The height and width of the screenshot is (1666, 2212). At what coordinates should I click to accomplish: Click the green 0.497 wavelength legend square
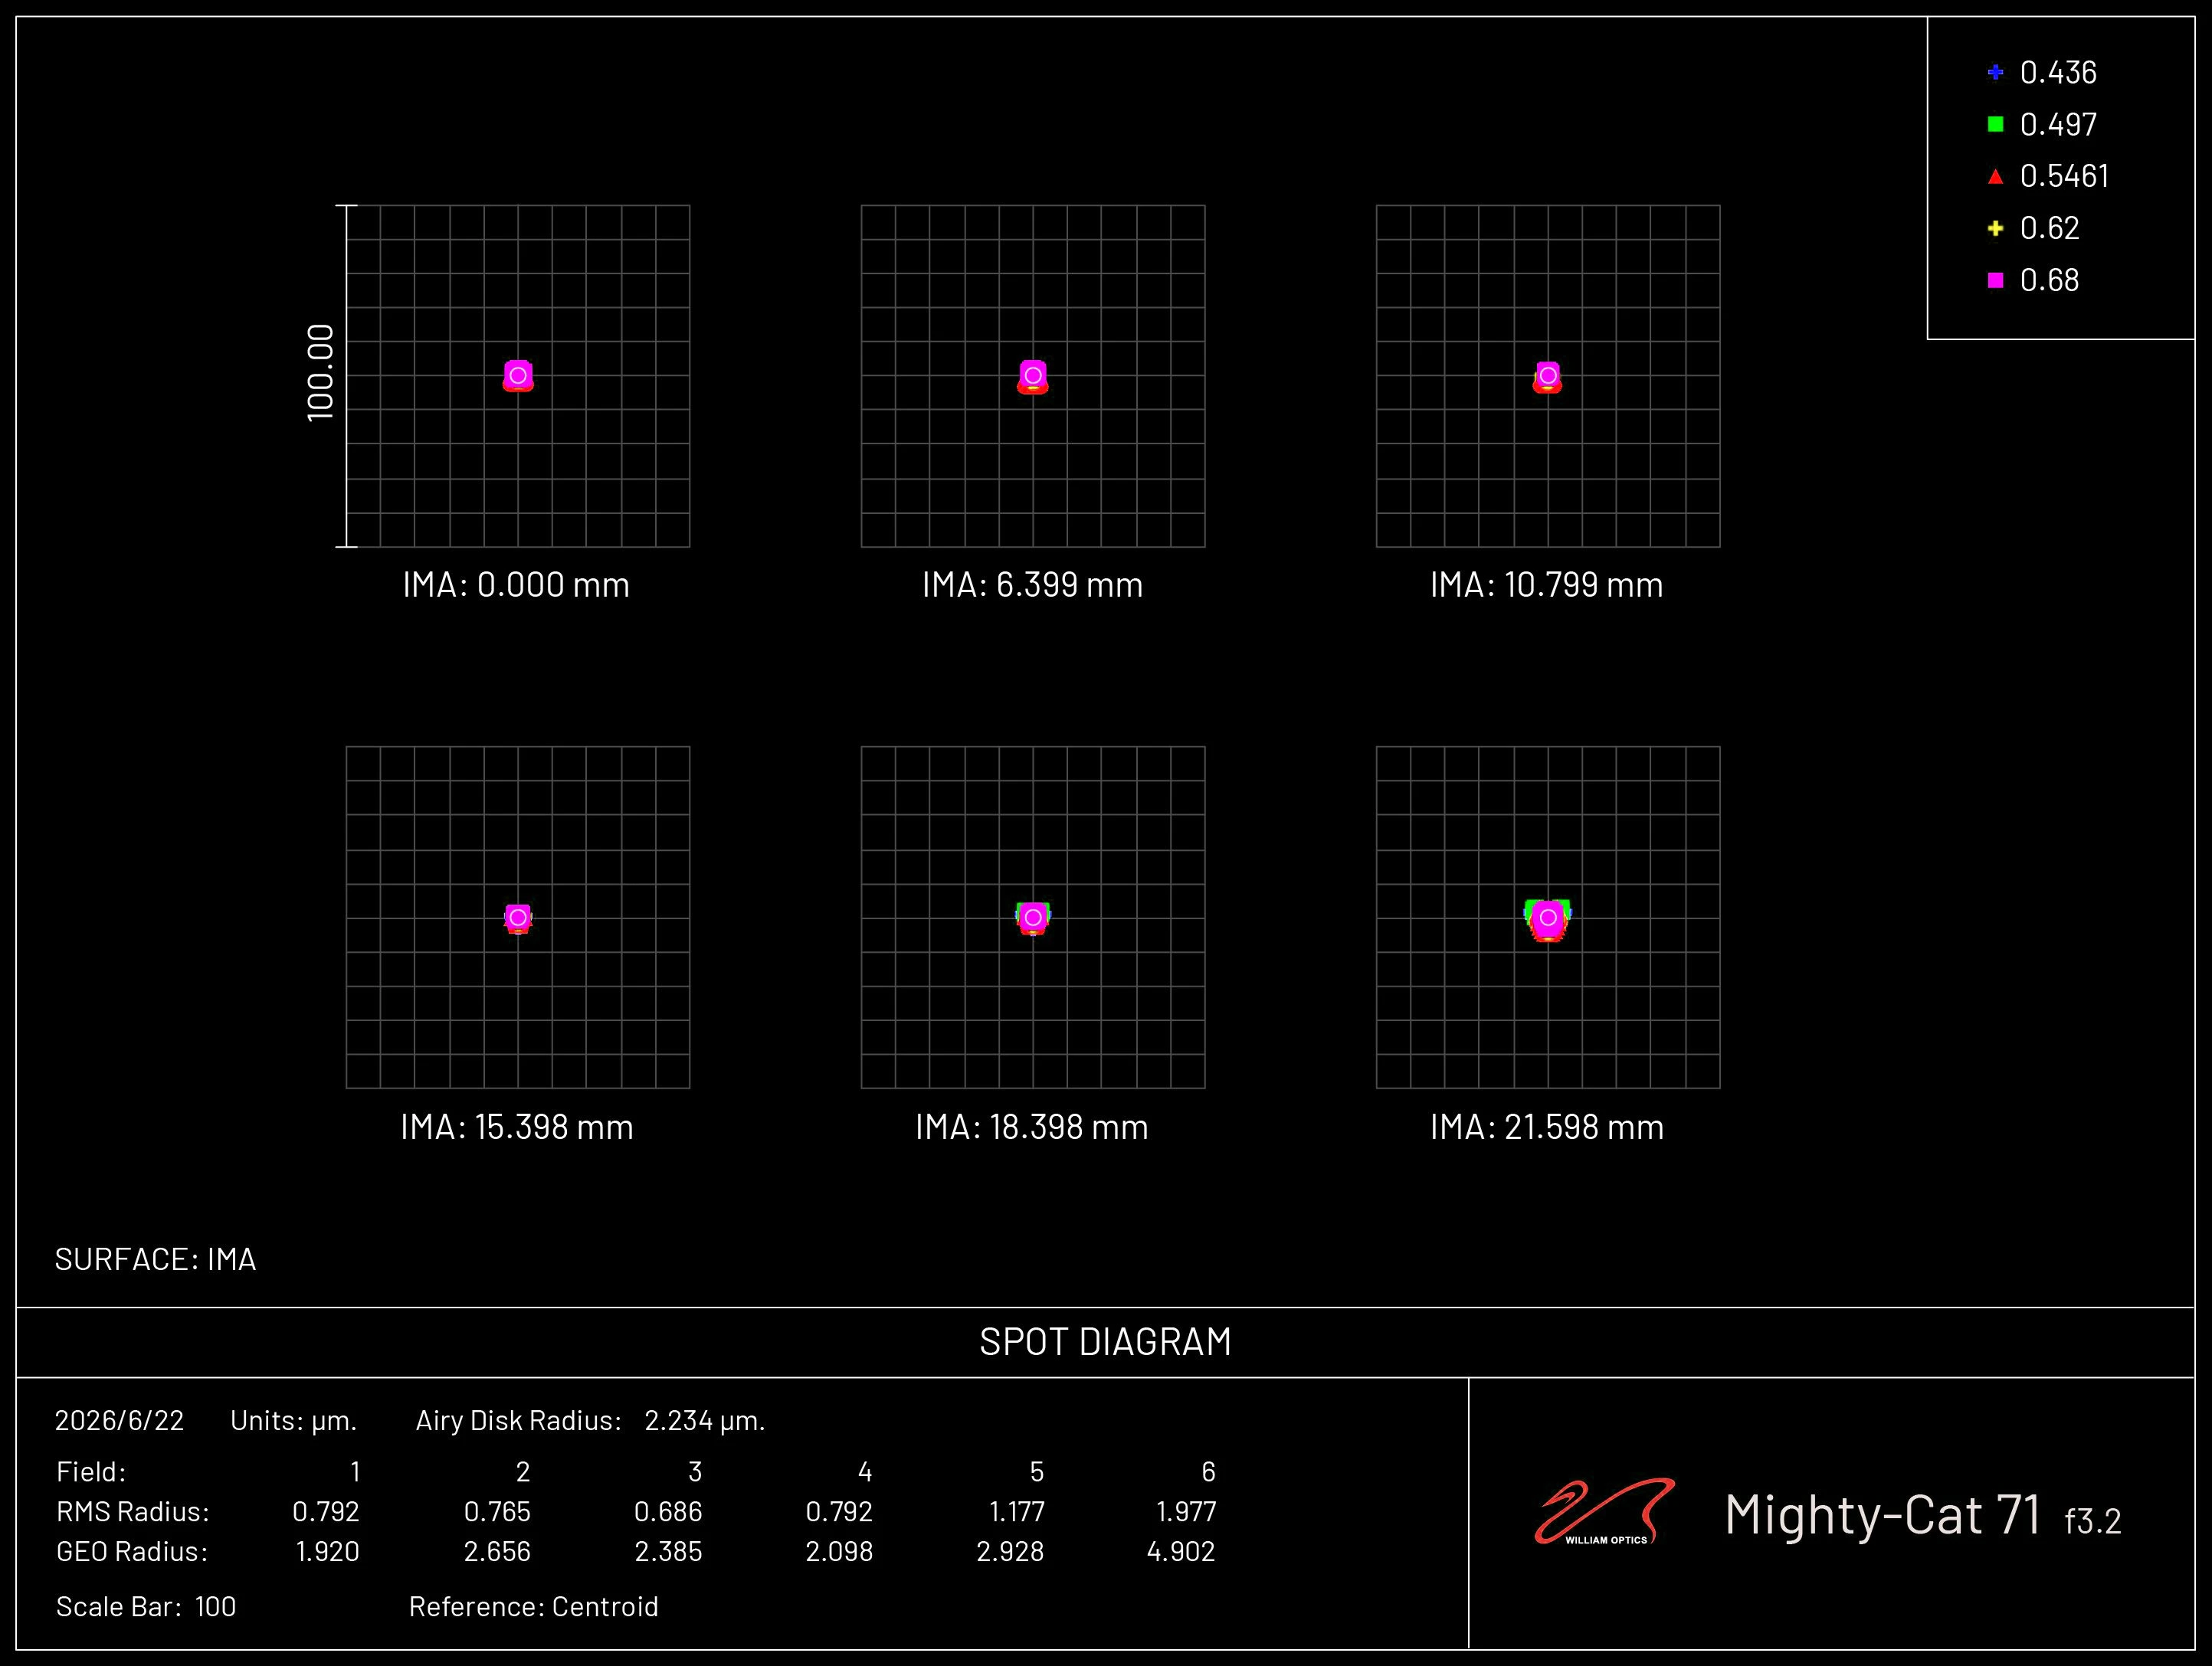[x=1995, y=124]
